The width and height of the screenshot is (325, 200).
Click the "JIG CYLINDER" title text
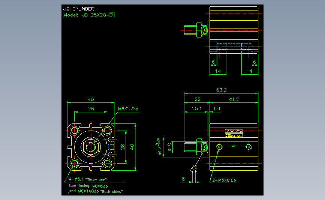79,9
